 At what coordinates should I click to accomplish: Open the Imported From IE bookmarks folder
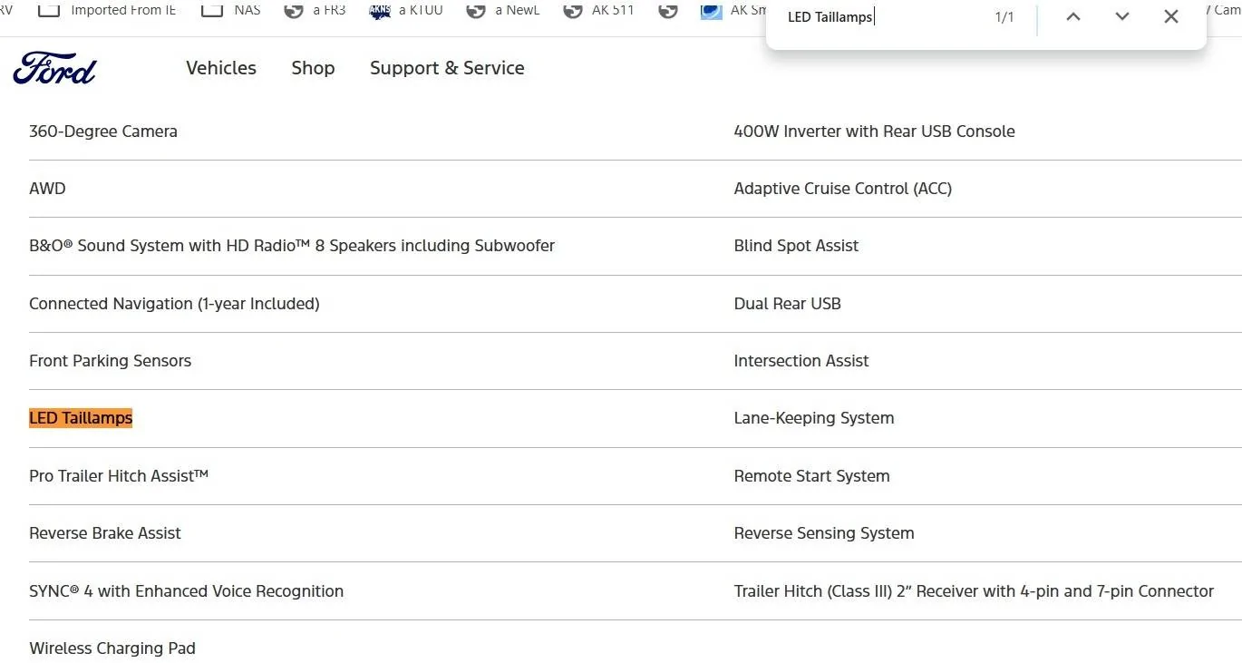click(x=107, y=10)
